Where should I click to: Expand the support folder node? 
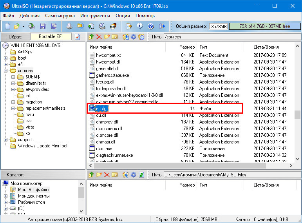6,140
